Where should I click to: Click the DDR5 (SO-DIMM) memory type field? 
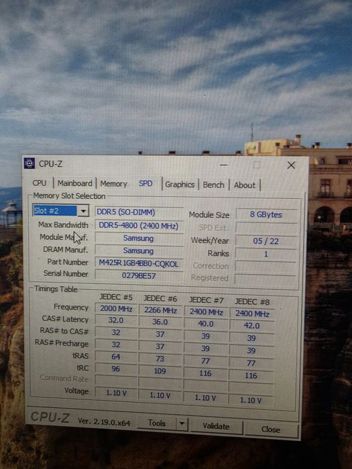tap(139, 212)
